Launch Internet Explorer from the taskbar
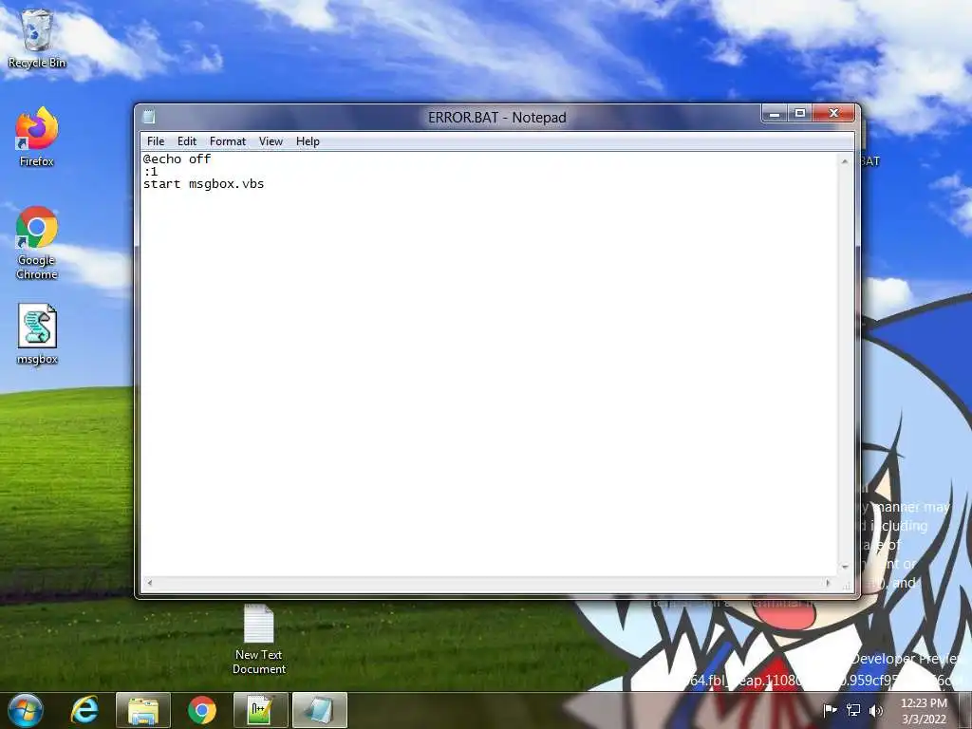 84,710
